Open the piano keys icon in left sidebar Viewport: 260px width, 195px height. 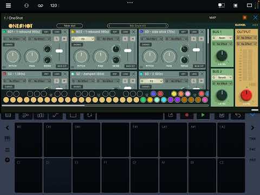click(x=7, y=139)
